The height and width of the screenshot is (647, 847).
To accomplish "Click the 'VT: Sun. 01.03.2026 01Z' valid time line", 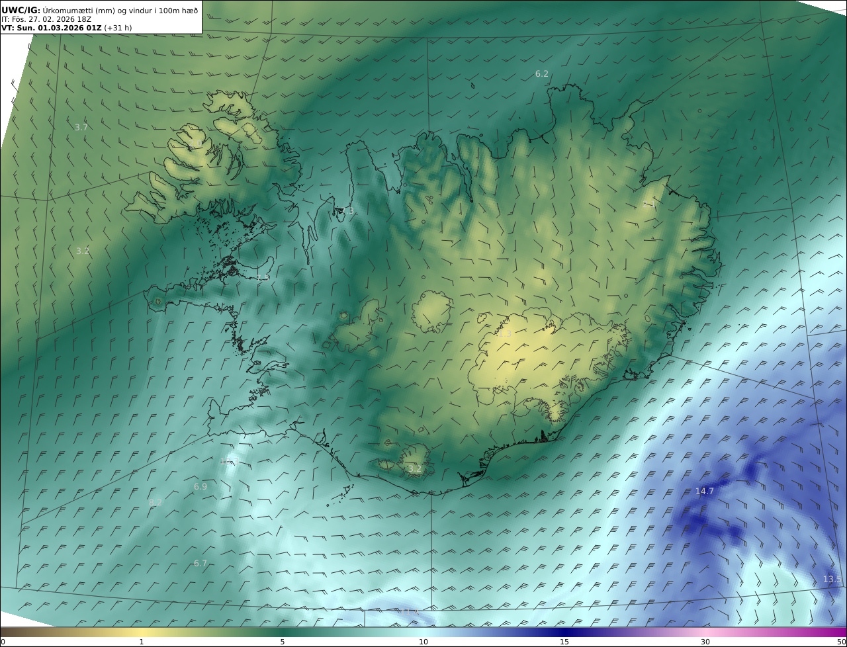I will [x=51, y=28].
